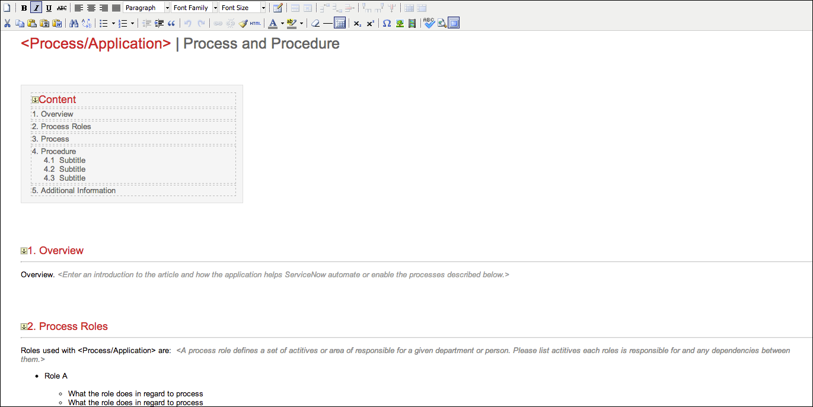
Task: Toggle bold formatting
Action: 23,8
